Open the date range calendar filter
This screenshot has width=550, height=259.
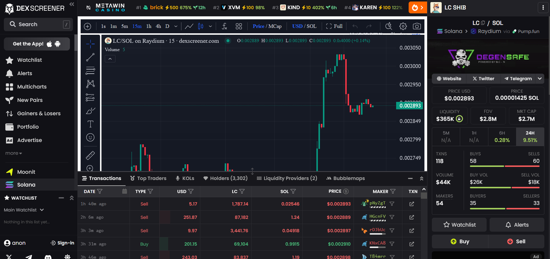point(125,191)
